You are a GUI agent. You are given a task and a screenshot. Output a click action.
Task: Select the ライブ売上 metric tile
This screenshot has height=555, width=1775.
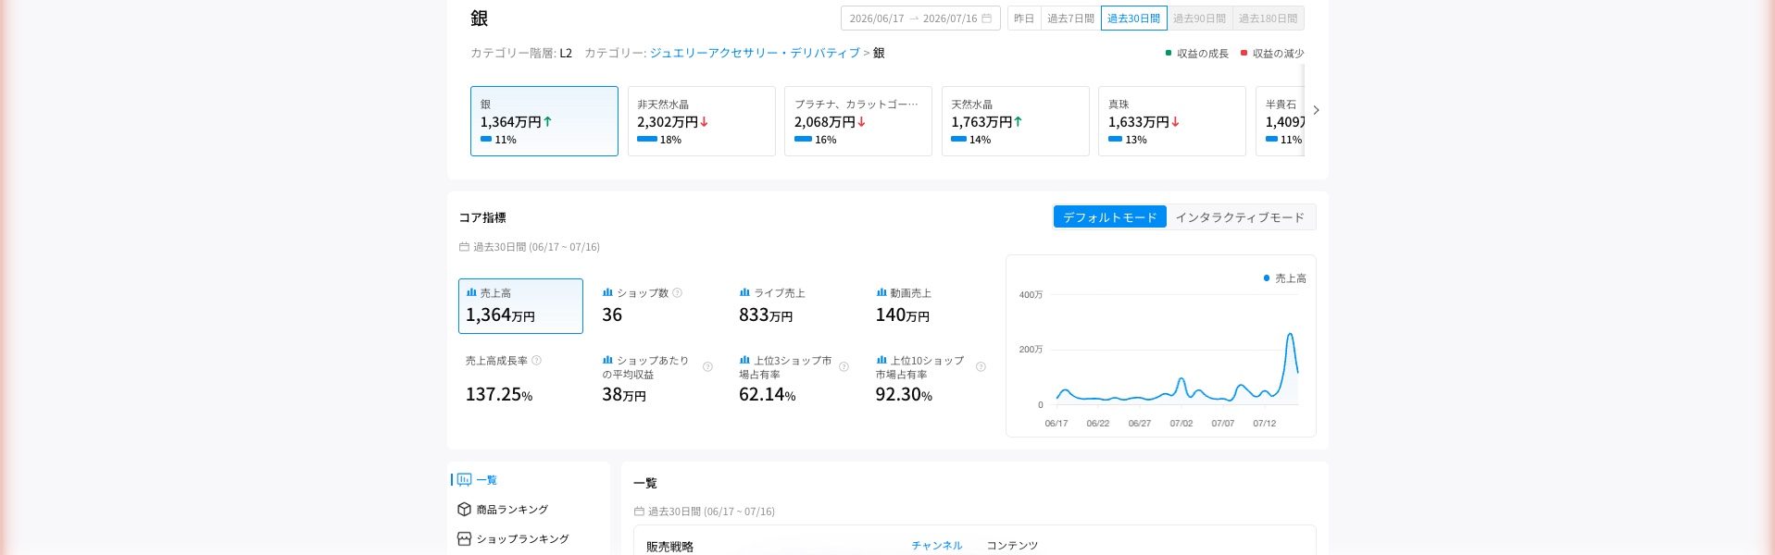[x=794, y=306]
